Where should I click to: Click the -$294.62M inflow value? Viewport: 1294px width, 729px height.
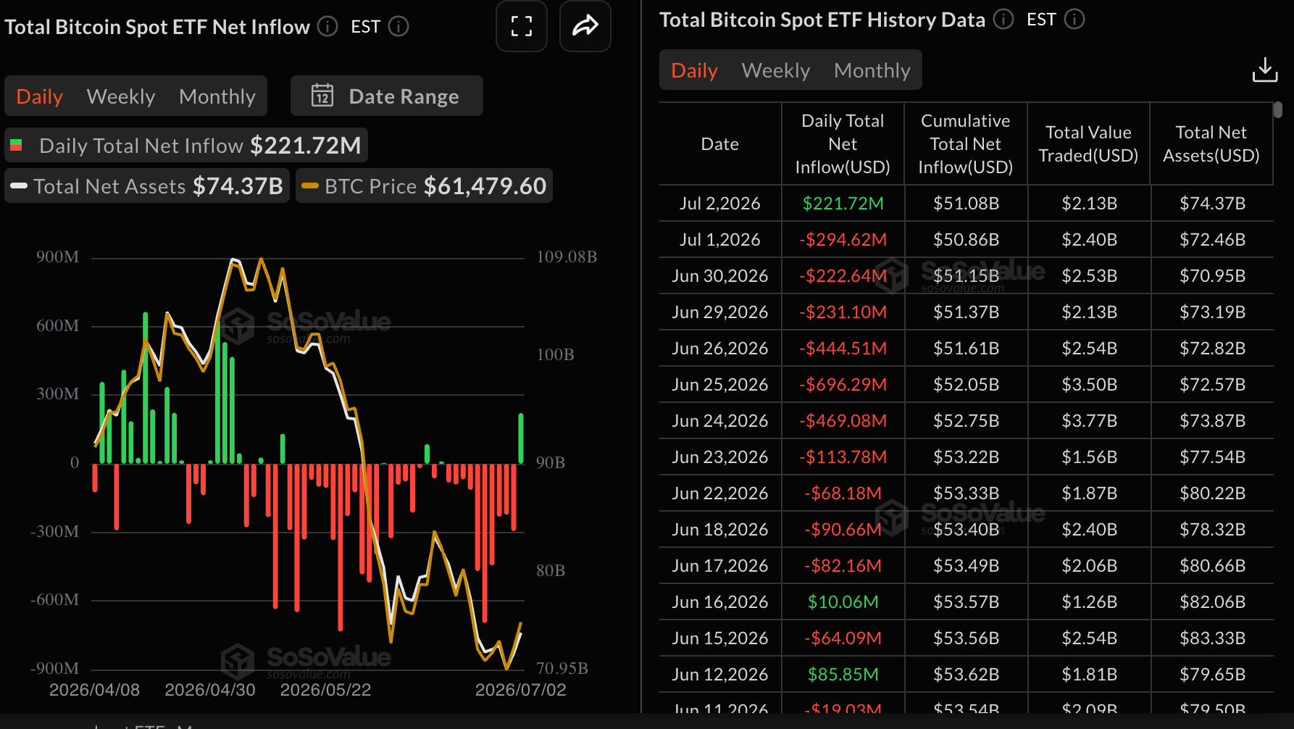coord(843,240)
